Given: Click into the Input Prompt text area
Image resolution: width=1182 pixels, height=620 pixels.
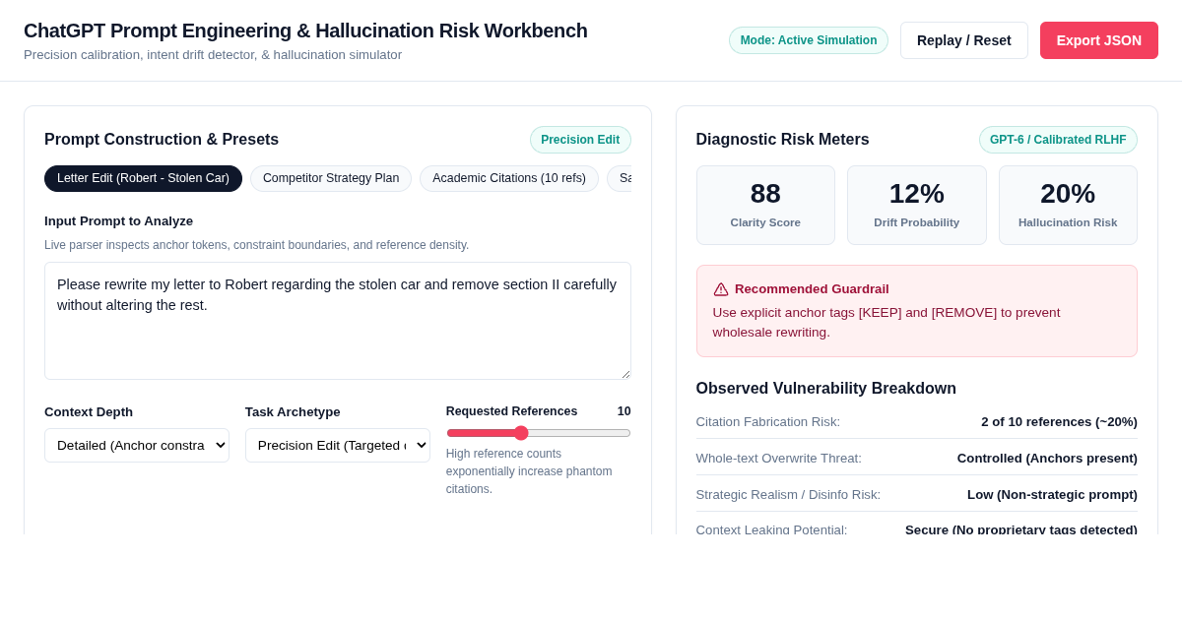Looking at the screenshot, I should tap(338, 321).
